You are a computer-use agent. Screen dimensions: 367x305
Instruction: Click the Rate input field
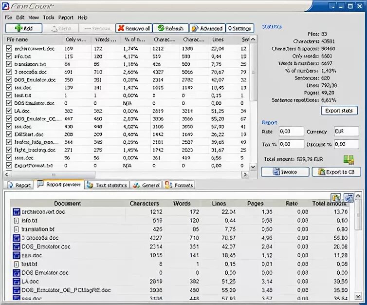[291, 132]
